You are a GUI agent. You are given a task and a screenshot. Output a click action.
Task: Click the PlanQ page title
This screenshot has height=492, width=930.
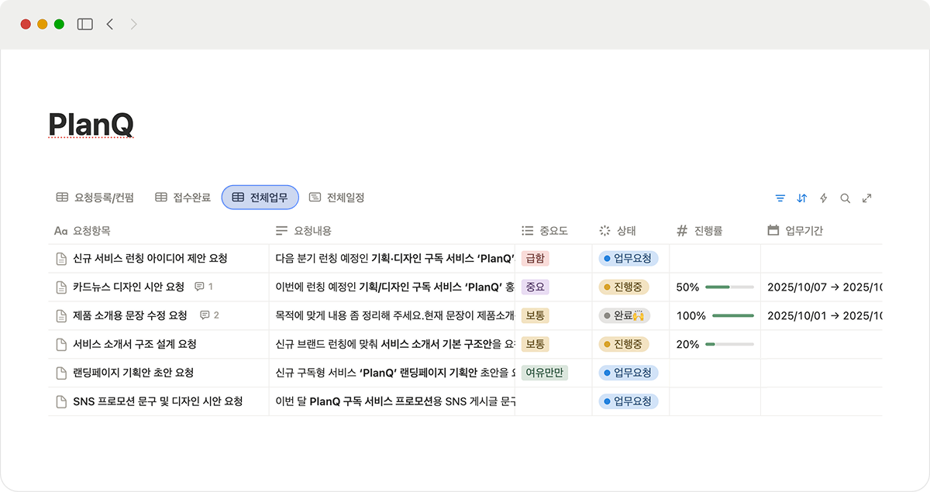pos(89,122)
